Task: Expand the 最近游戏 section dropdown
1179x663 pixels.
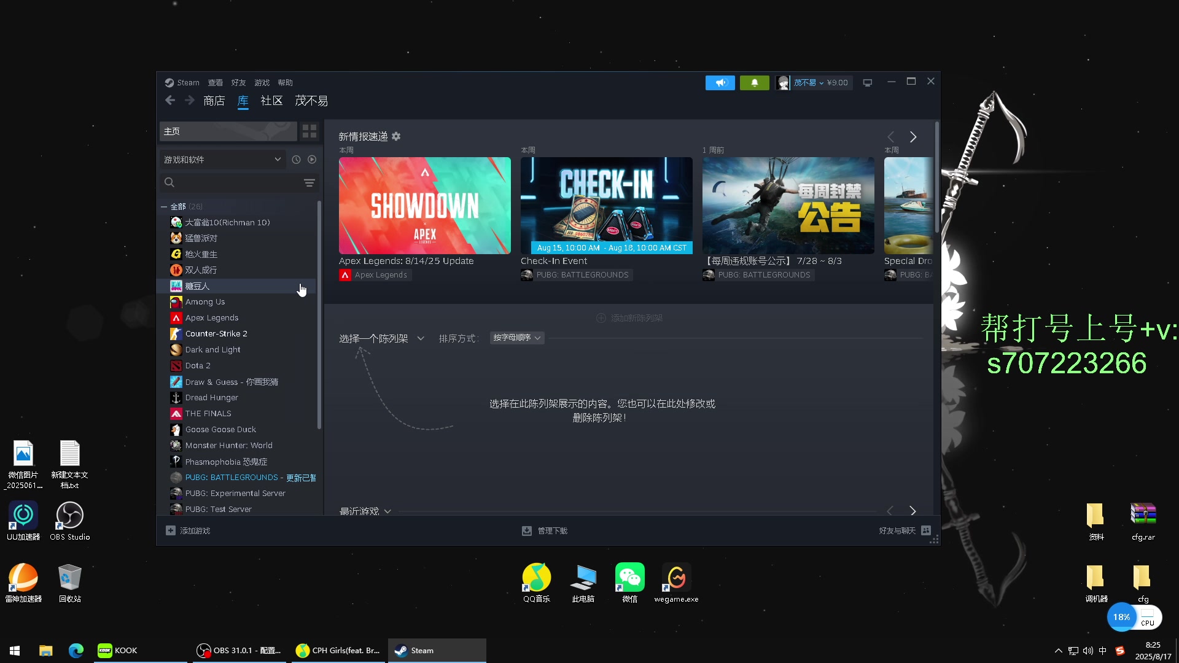Action: [365, 511]
